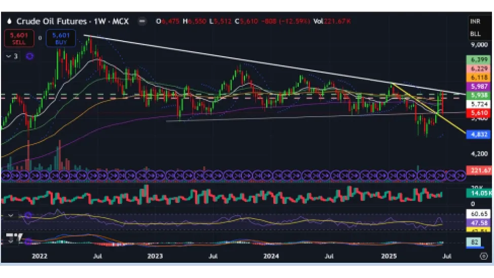Click the red 5,610 last price label

tap(478, 113)
